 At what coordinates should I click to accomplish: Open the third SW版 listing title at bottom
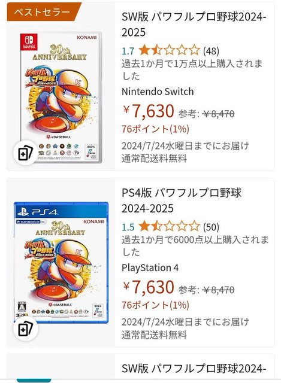pyautogui.click(x=194, y=369)
